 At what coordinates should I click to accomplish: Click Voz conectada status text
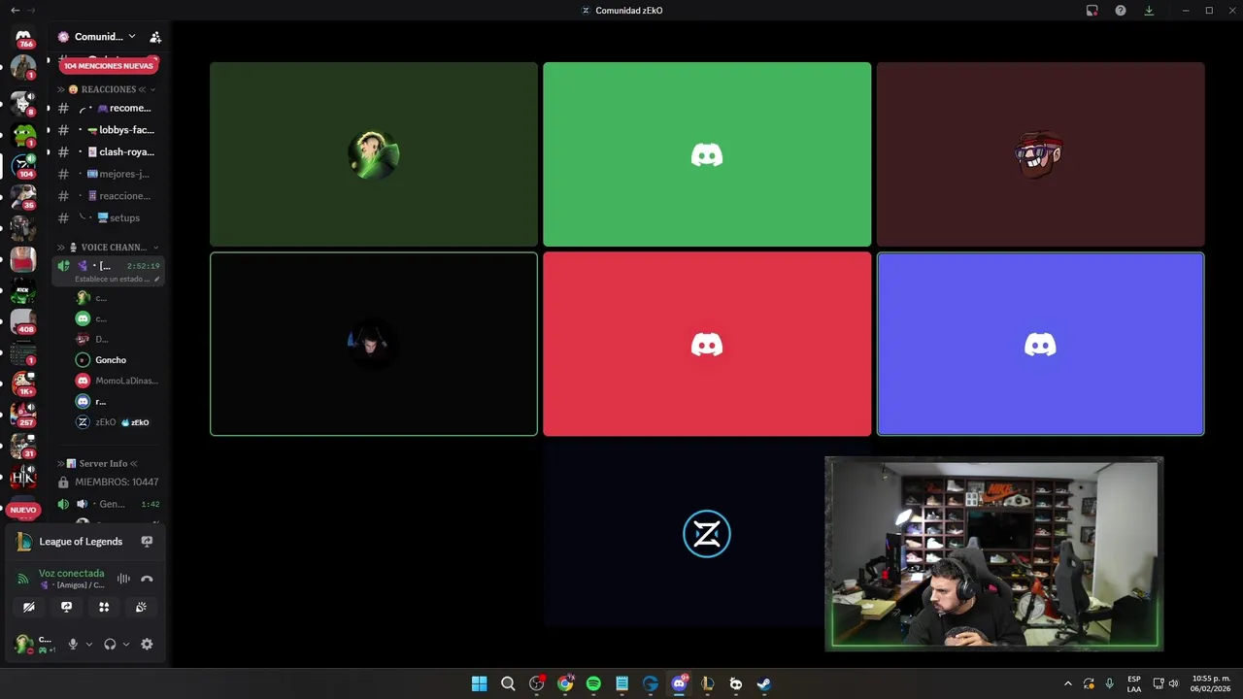71,574
